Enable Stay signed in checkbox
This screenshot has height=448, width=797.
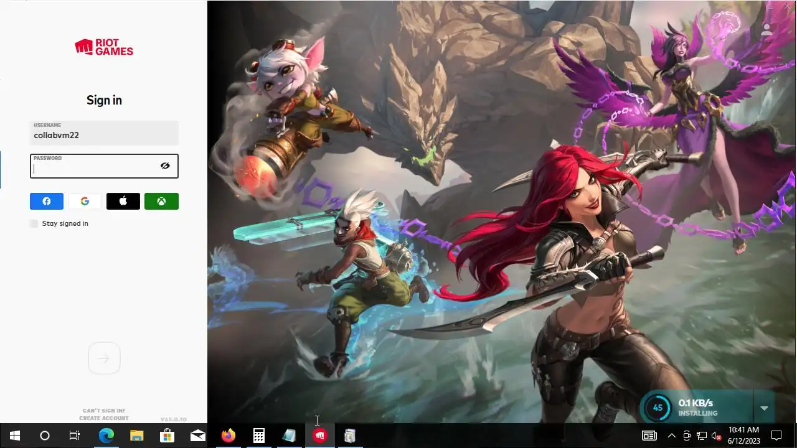(x=34, y=223)
